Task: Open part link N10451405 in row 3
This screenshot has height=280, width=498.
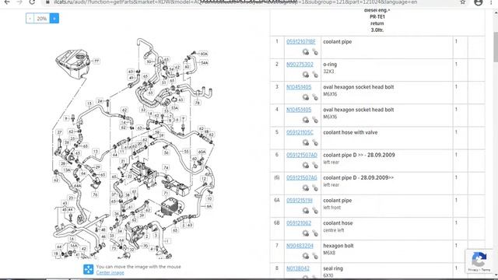Action: coord(299,87)
